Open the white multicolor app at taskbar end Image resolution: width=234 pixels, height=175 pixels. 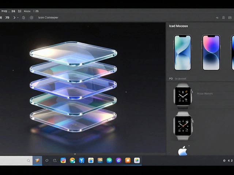[137, 160]
